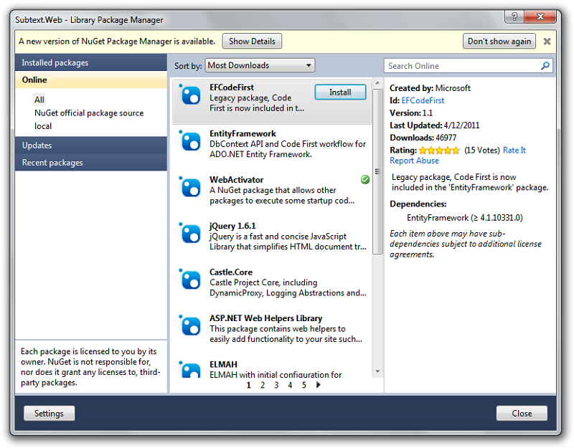Expand the next page arrow in pagination
The image size is (574, 448).
(x=317, y=385)
